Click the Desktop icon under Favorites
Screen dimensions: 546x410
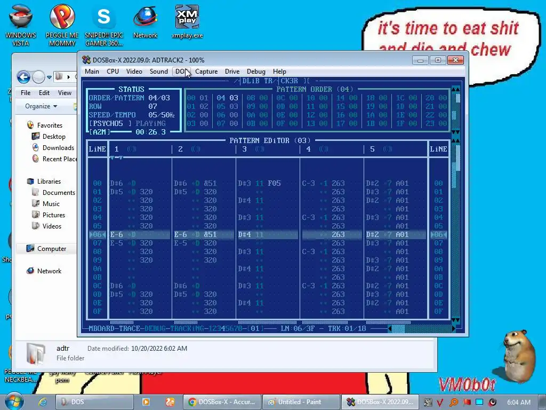point(36,136)
